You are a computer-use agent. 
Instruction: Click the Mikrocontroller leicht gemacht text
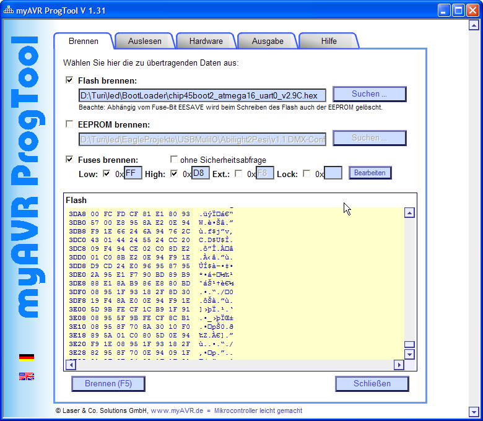point(258,410)
